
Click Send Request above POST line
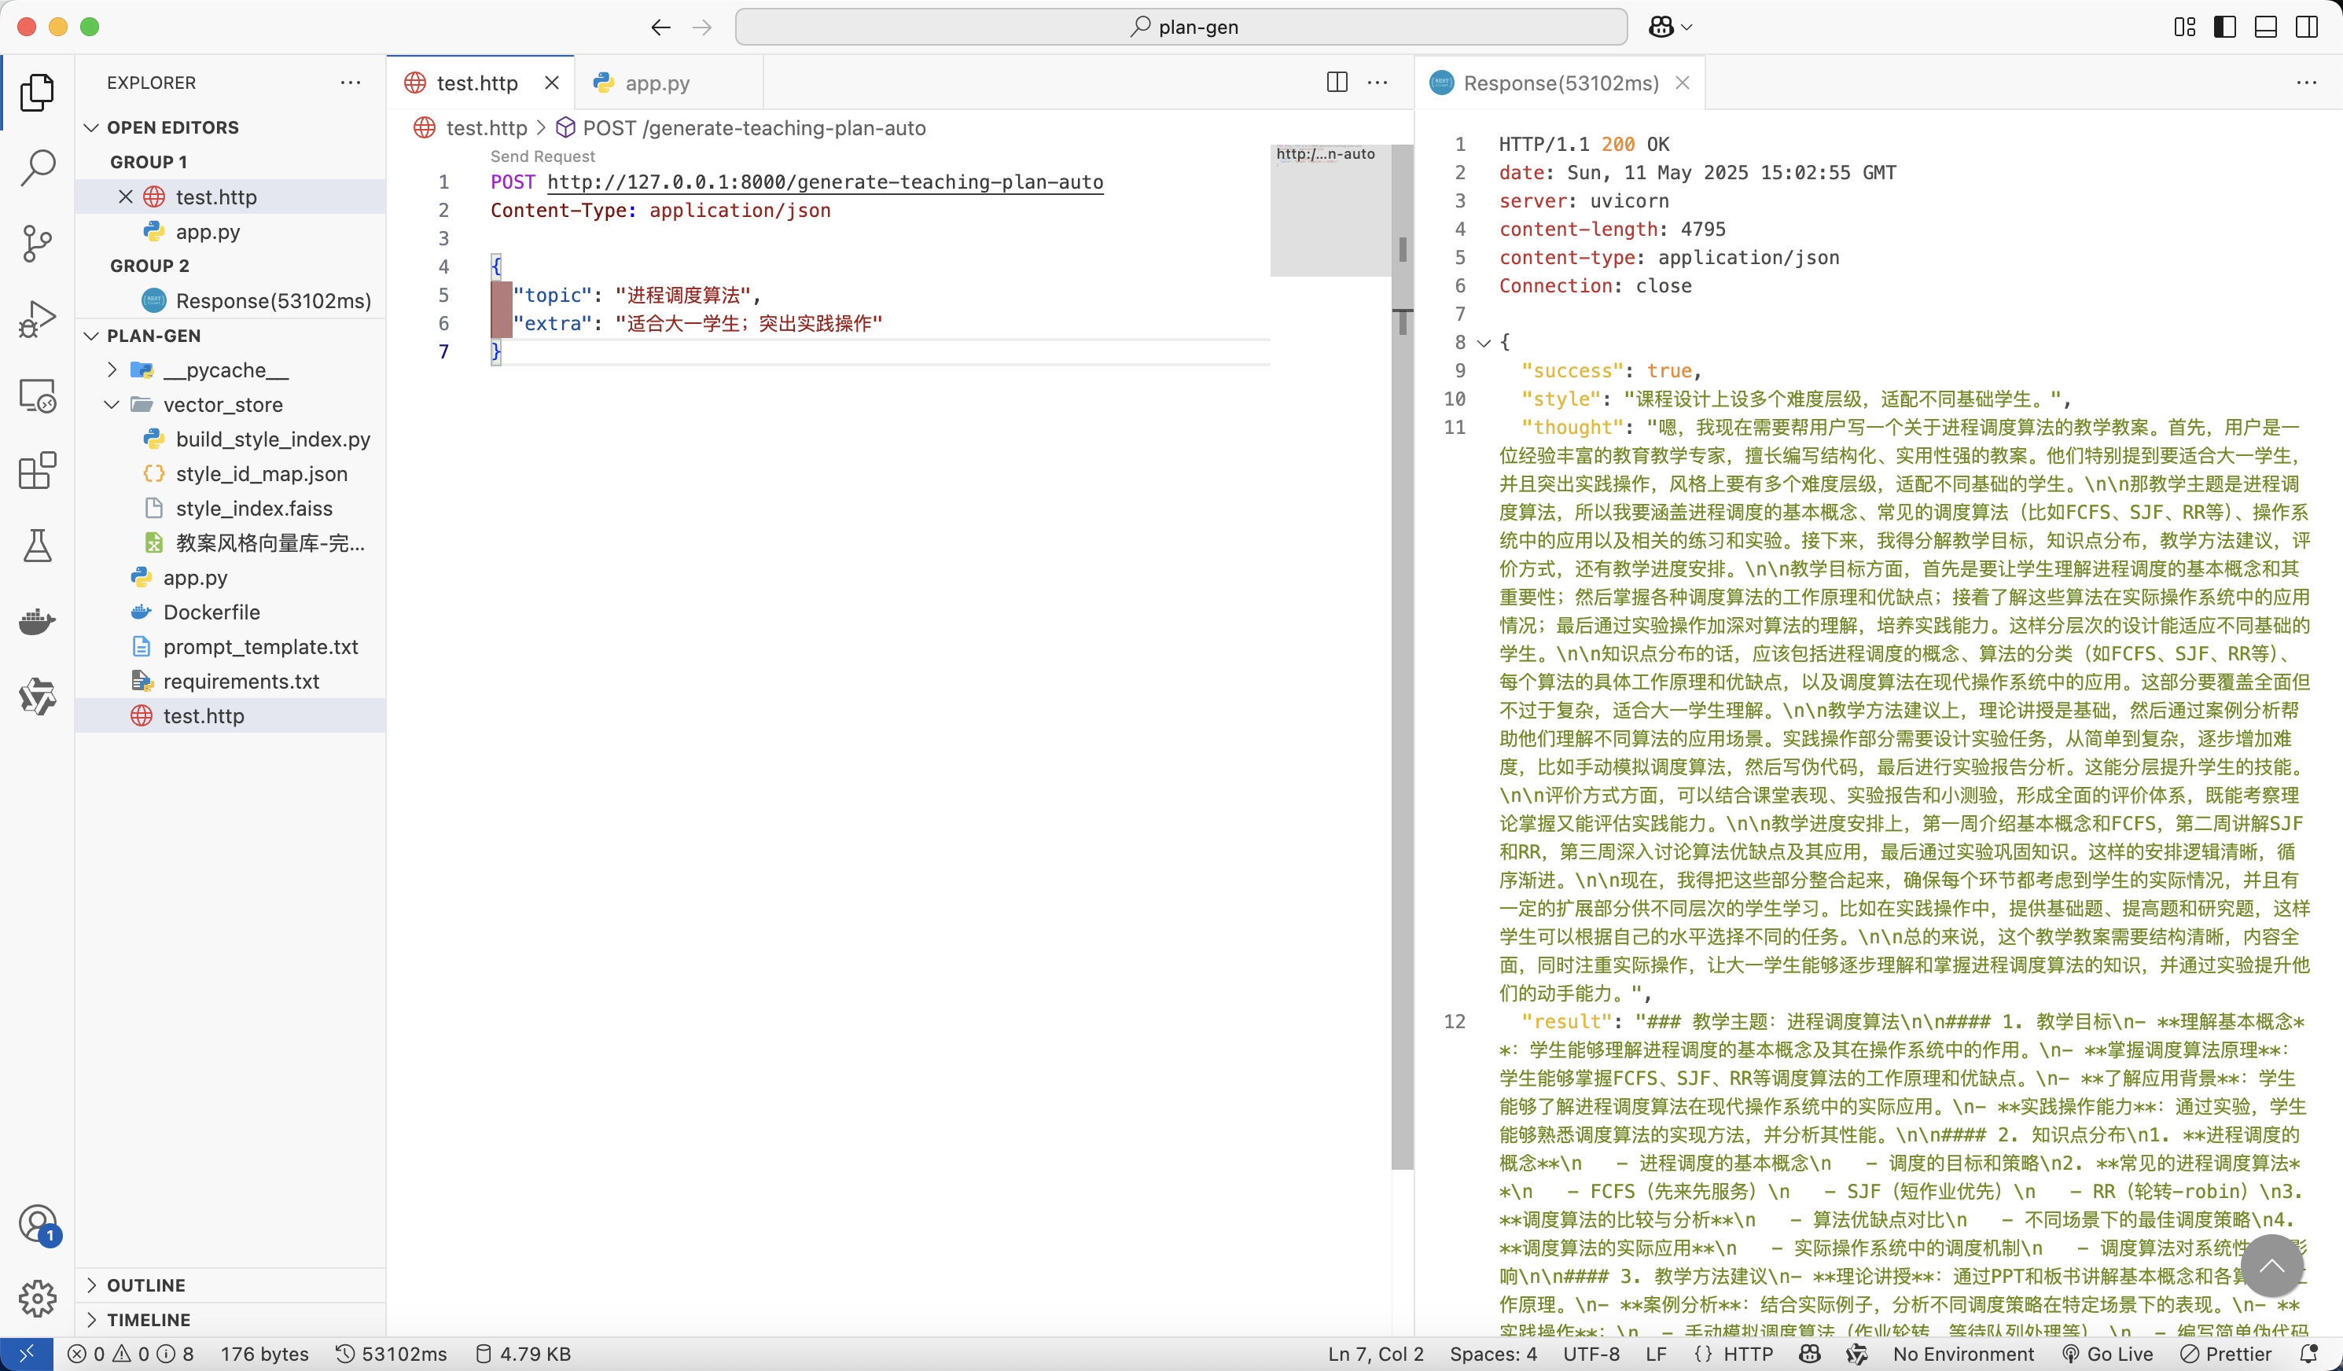pyautogui.click(x=542, y=156)
